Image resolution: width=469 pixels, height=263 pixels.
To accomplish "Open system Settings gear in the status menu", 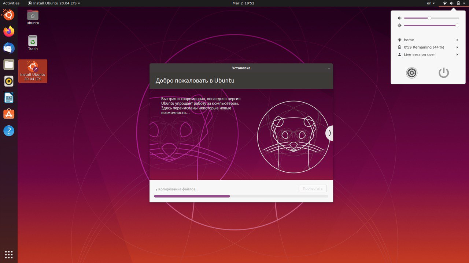I will (x=412, y=73).
